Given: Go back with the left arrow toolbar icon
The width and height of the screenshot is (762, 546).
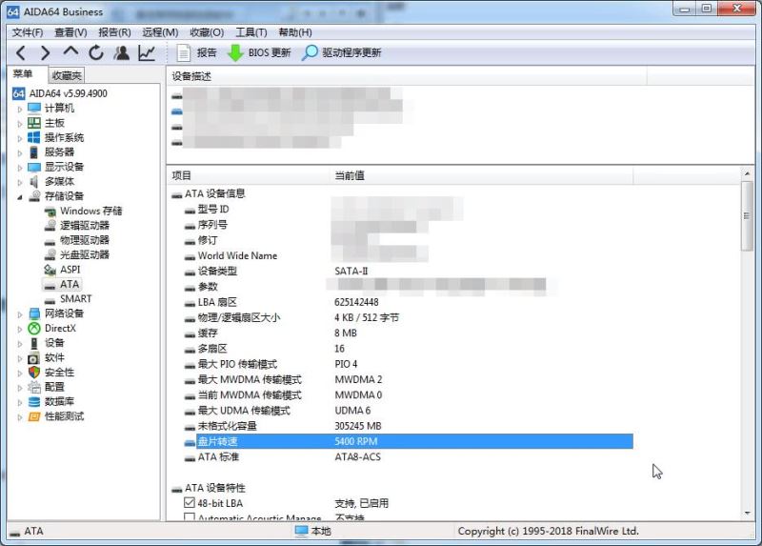Looking at the screenshot, I should [21, 53].
